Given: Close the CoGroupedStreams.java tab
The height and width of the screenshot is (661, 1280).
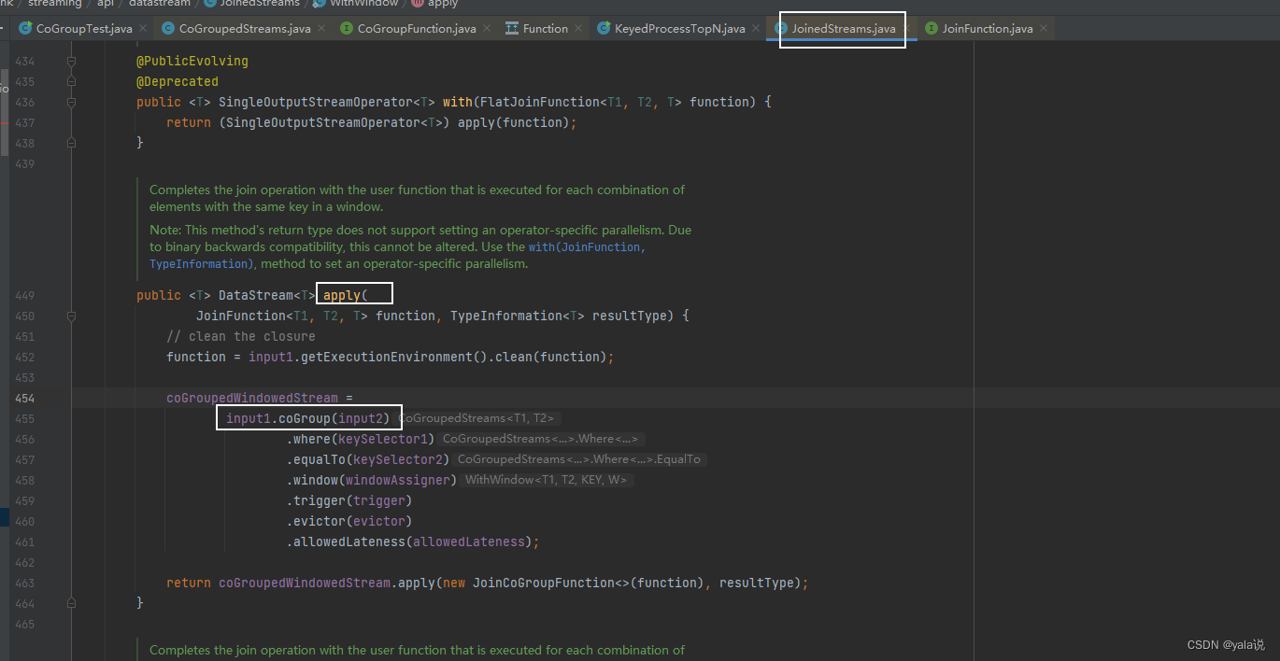Looking at the screenshot, I should [321, 29].
